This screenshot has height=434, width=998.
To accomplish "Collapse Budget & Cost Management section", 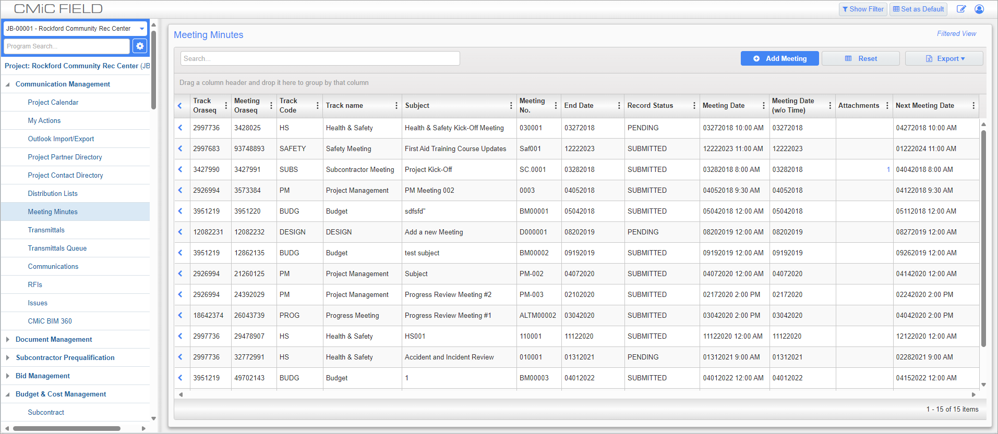I will pos(8,394).
